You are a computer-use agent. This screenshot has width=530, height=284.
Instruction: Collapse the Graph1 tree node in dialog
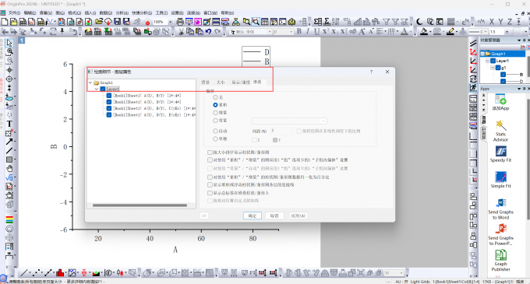[90, 82]
